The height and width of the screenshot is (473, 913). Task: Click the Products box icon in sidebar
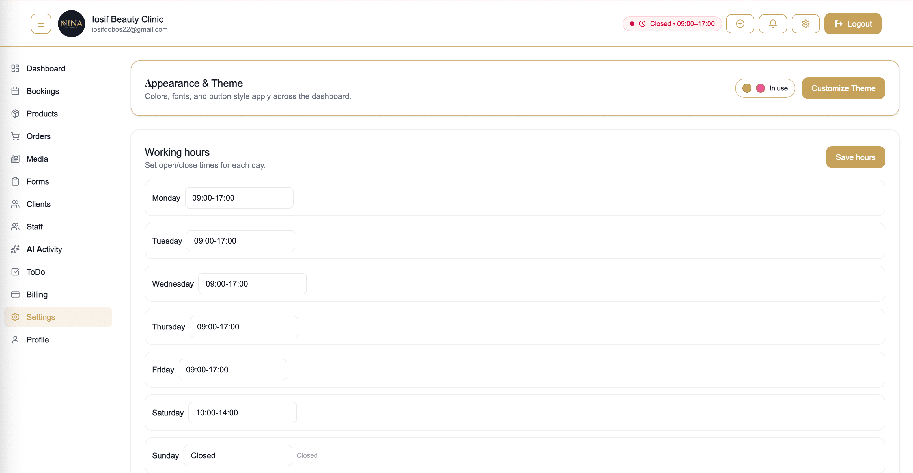(15, 114)
